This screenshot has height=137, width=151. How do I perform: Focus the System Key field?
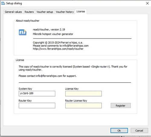(37, 94)
